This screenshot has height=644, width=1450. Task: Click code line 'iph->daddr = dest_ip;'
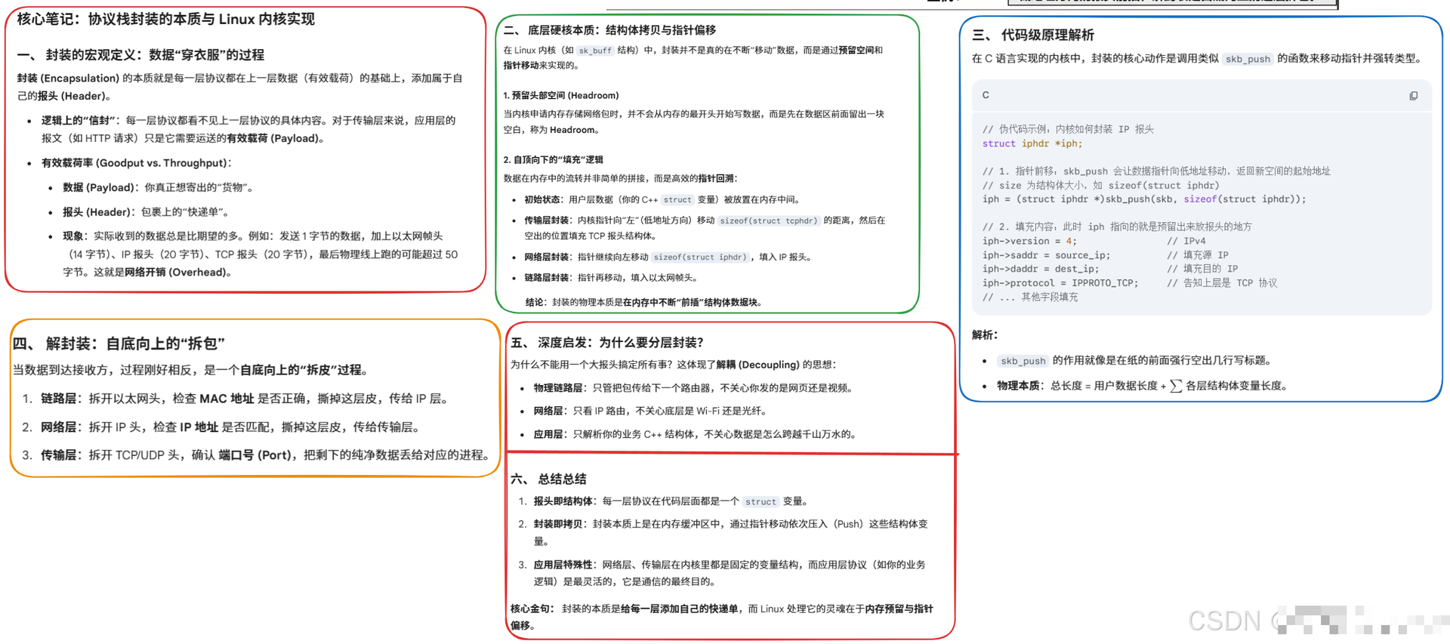pyautogui.click(x=1040, y=269)
